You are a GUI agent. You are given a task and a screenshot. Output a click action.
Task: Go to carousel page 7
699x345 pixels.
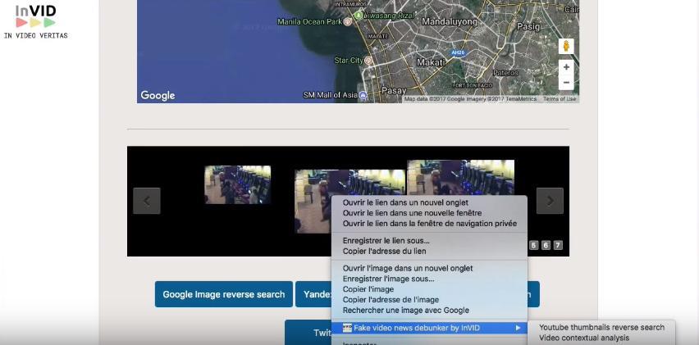pos(558,245)
